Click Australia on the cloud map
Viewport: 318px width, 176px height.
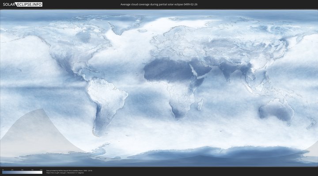277,111
